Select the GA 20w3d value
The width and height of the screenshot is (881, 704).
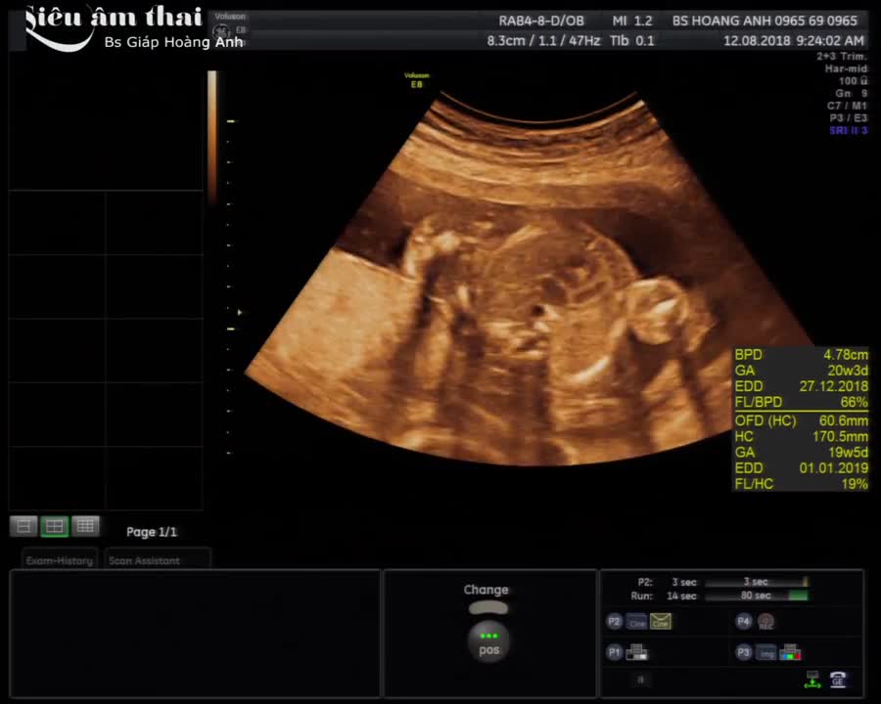click(801, 371)
